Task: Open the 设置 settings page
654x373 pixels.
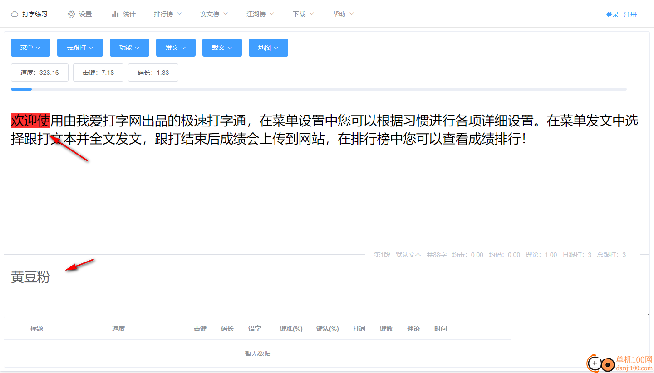Action: pyautogui.click(x=80, y=14)
